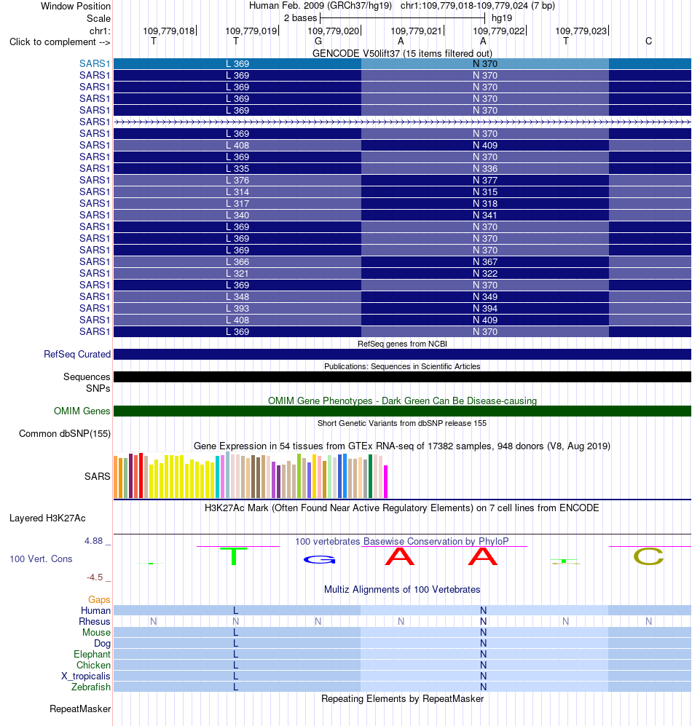Open SARS1 transcript showing codon L 348
Viewport: 692px width, 726px height.
[402, 297]
